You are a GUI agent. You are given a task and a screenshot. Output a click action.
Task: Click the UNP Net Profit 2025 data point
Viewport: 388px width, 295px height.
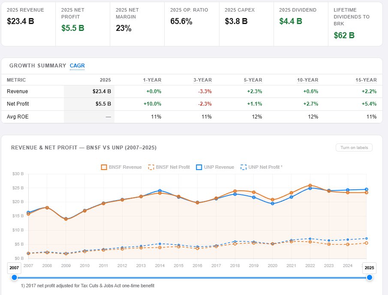pyautogui.click(x=367, y=238)
